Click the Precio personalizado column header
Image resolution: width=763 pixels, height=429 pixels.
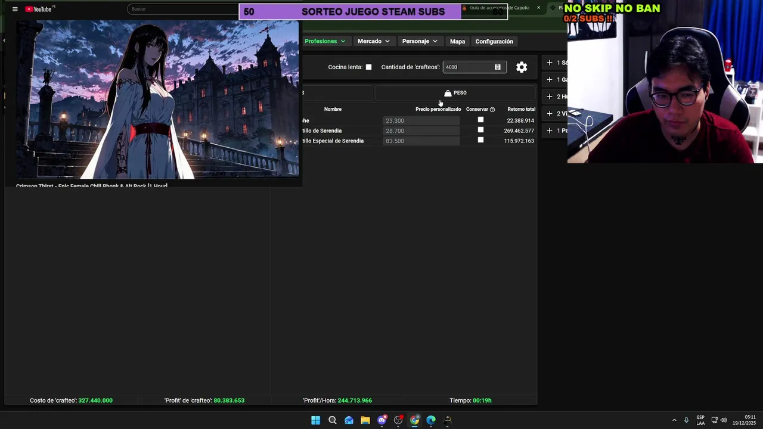438,109
